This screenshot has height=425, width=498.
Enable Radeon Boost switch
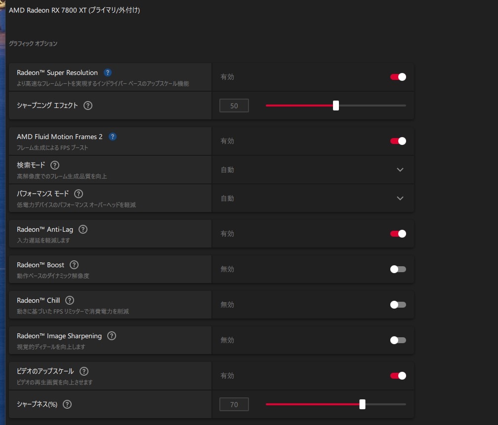click(398, 269)
